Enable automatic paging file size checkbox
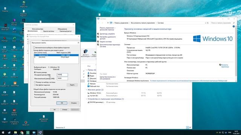The width and height of the screenshot is (241, 135). tap(34, 48)
